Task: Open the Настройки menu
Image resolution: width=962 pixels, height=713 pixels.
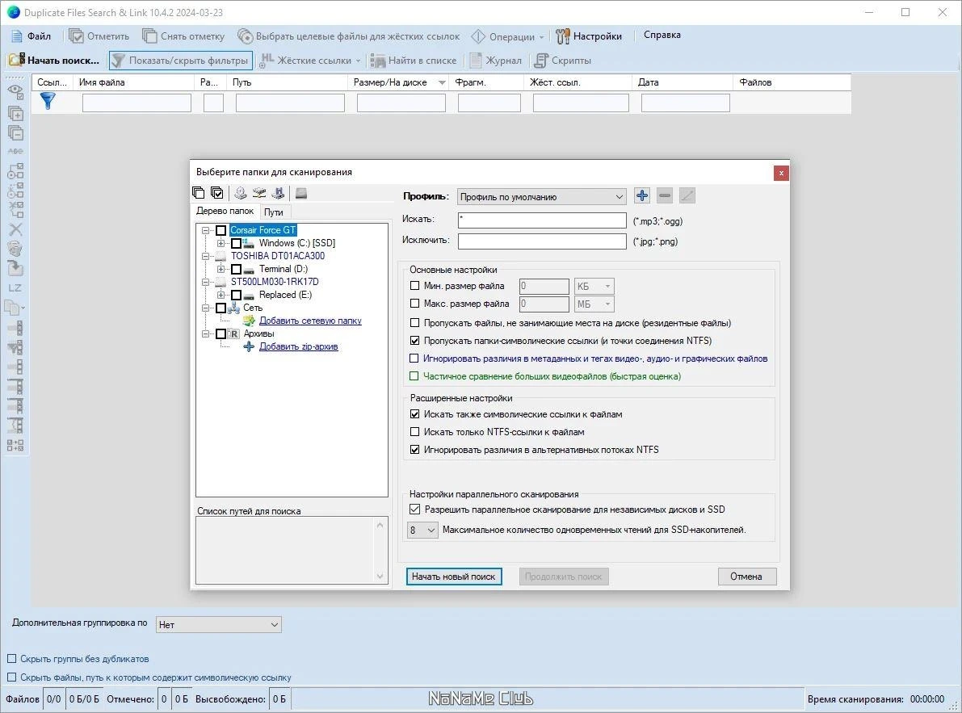Action: click(x=589, y=36)
